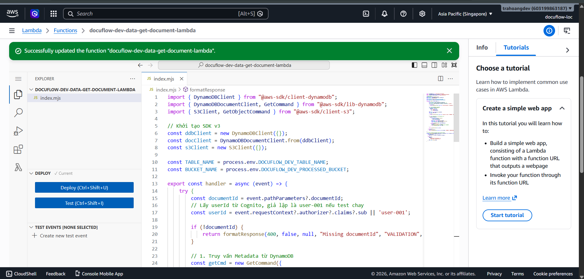Select index.mjs in the Explorer tree

[84, 98]
